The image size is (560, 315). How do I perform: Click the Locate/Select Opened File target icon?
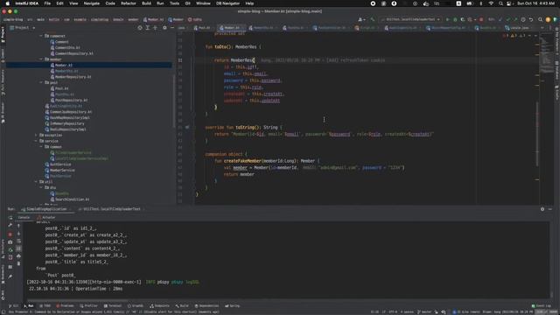point(140,27)
